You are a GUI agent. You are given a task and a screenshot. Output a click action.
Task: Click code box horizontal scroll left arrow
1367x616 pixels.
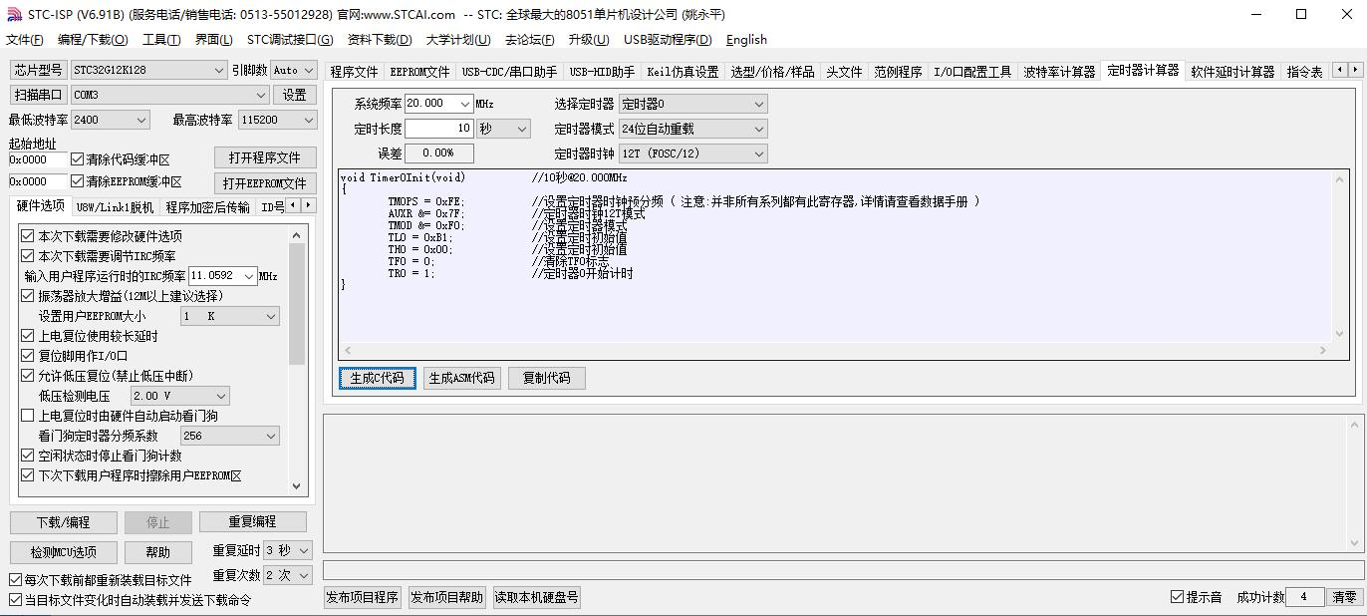click(x=348, y=350)
